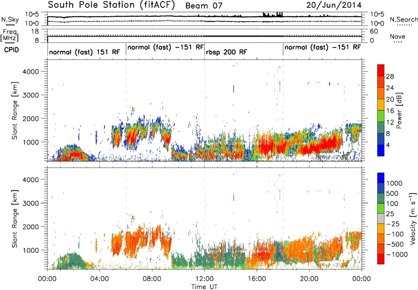This screenshot has height=290, width=418.
Task: Click the 'Nave' legend label
Action: coord(398,37)
